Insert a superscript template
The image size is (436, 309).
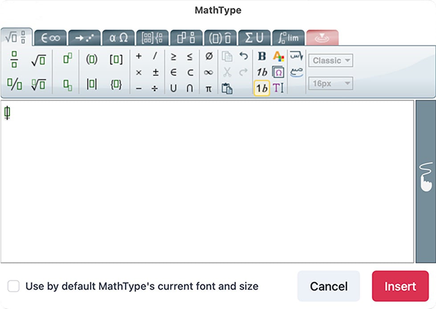pyautogui.click(x=68, y=58)
